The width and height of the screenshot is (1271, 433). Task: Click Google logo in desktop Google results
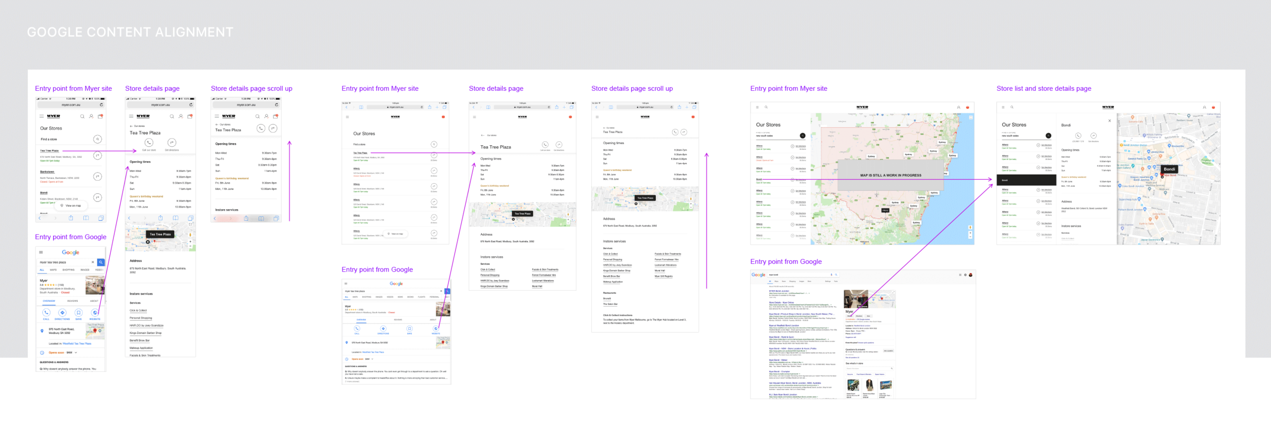coord(758,275)
